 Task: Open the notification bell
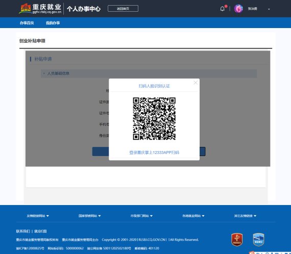[x=222, y=9]
